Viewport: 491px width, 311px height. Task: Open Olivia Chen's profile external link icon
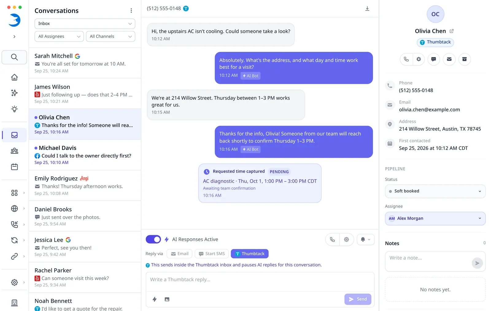452,31
